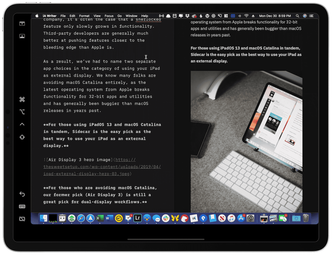The image size is (332, 255).
Task: Toggle Dock visibility from Sidecar sidebar
Action: coord(22,36)
